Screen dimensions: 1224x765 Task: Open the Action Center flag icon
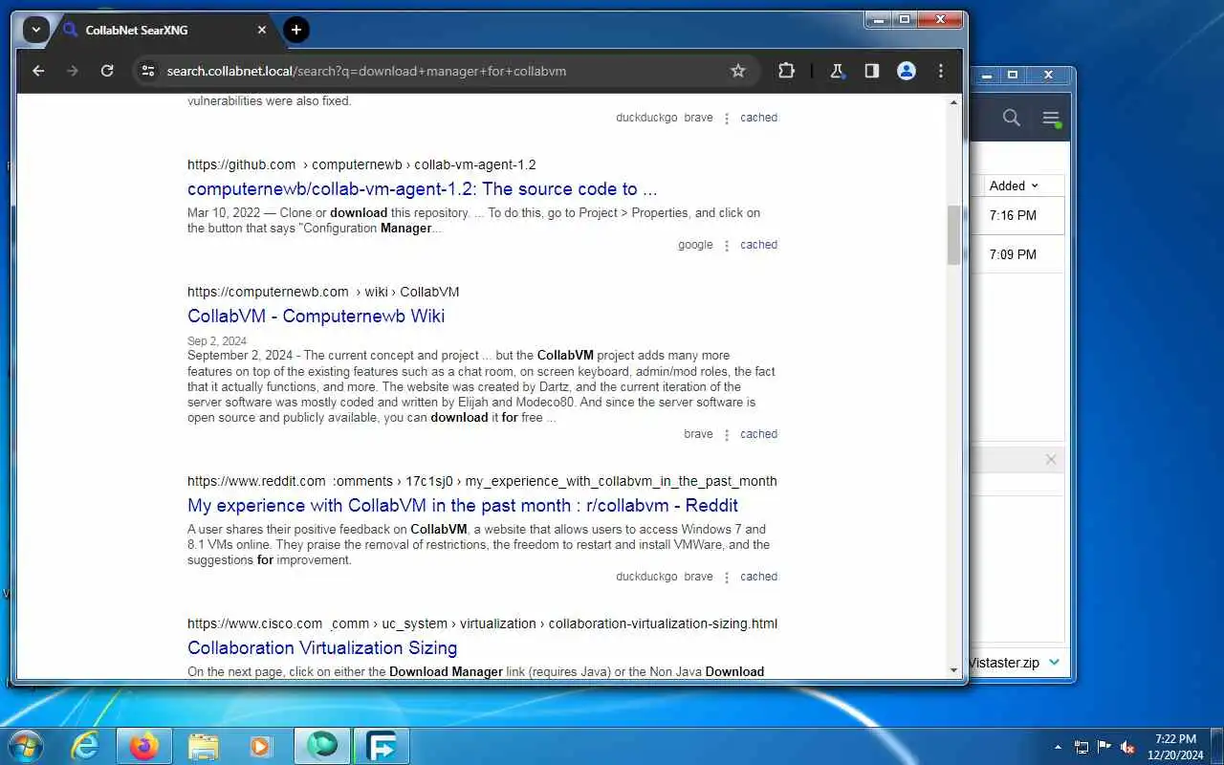click(1104, 747)
